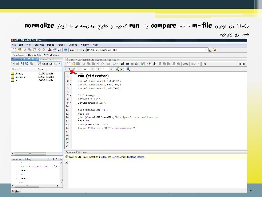The image size is (262, 197).
Task: Click the 1.1 multiply value field
Action: coord(104,69)
